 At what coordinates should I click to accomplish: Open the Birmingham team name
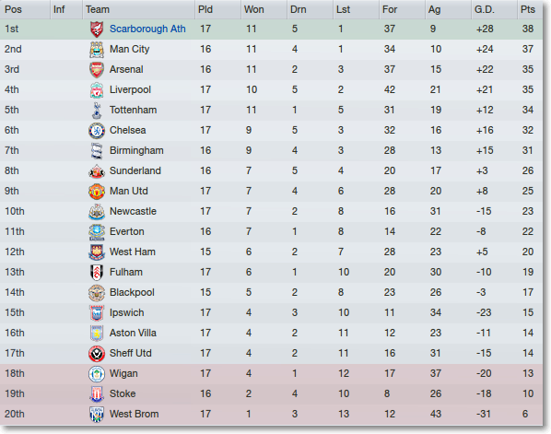click(x=136, y=151)
